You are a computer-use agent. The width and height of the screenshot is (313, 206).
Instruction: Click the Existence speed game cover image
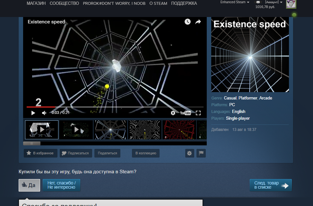250,55
